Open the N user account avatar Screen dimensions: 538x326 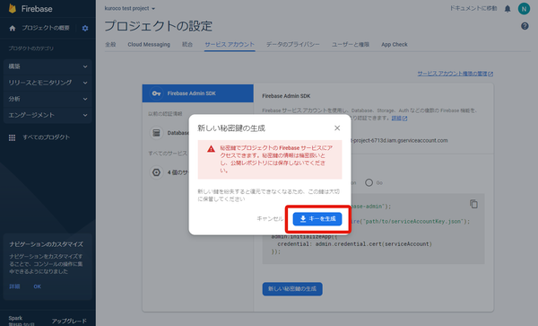[x=524, y=9]
